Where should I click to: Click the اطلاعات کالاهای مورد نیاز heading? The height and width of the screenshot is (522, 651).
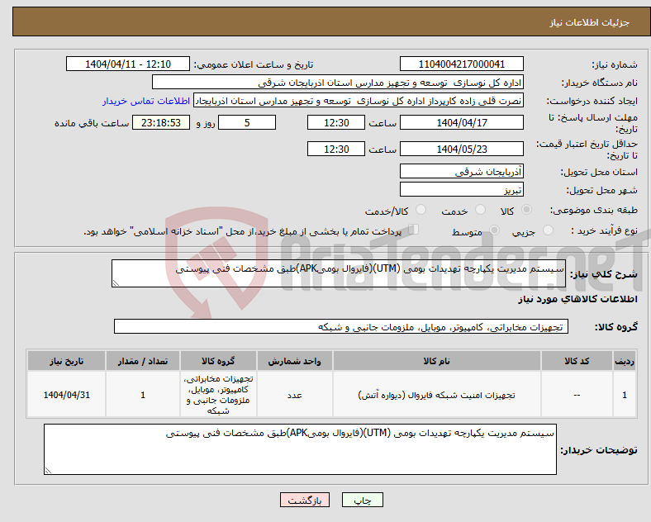tap(578, 299)
